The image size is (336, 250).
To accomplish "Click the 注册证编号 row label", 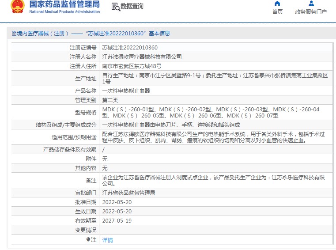I will (83, 47).
